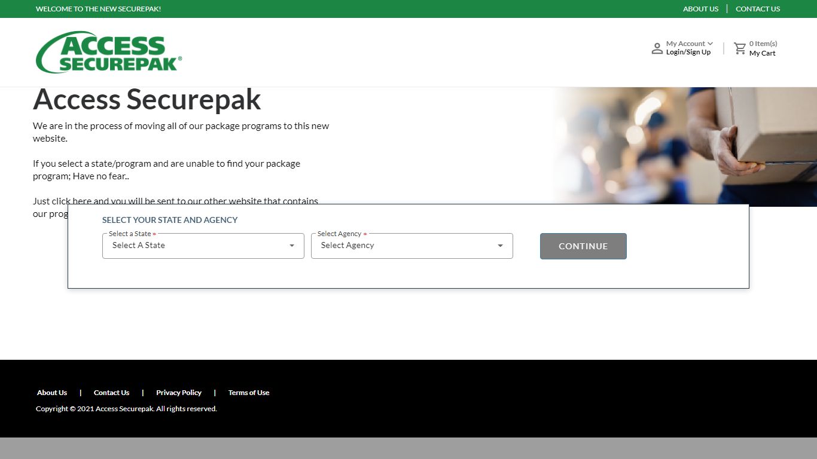Open the Privacy Policy link

coord(179,393)
